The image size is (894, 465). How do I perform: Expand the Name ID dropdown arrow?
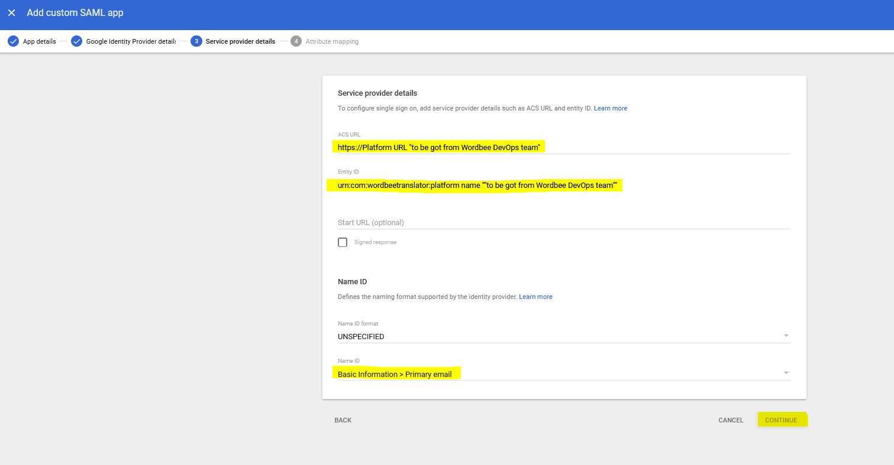pyautogui.click(x=786, y=373)
